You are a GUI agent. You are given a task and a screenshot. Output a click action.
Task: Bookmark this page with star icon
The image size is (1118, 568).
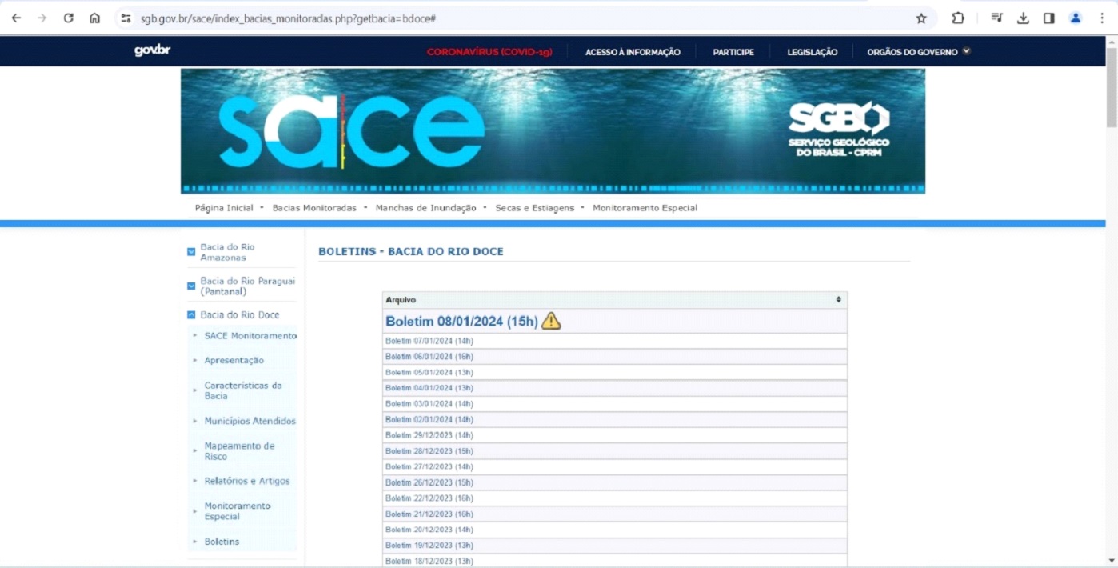[x=921, y=18]
